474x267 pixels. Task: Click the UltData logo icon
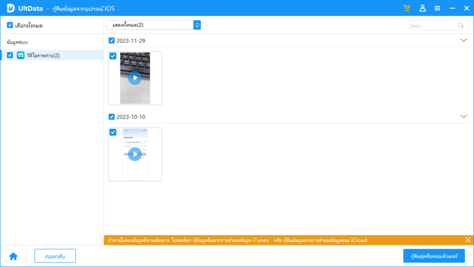pos(11,8)
